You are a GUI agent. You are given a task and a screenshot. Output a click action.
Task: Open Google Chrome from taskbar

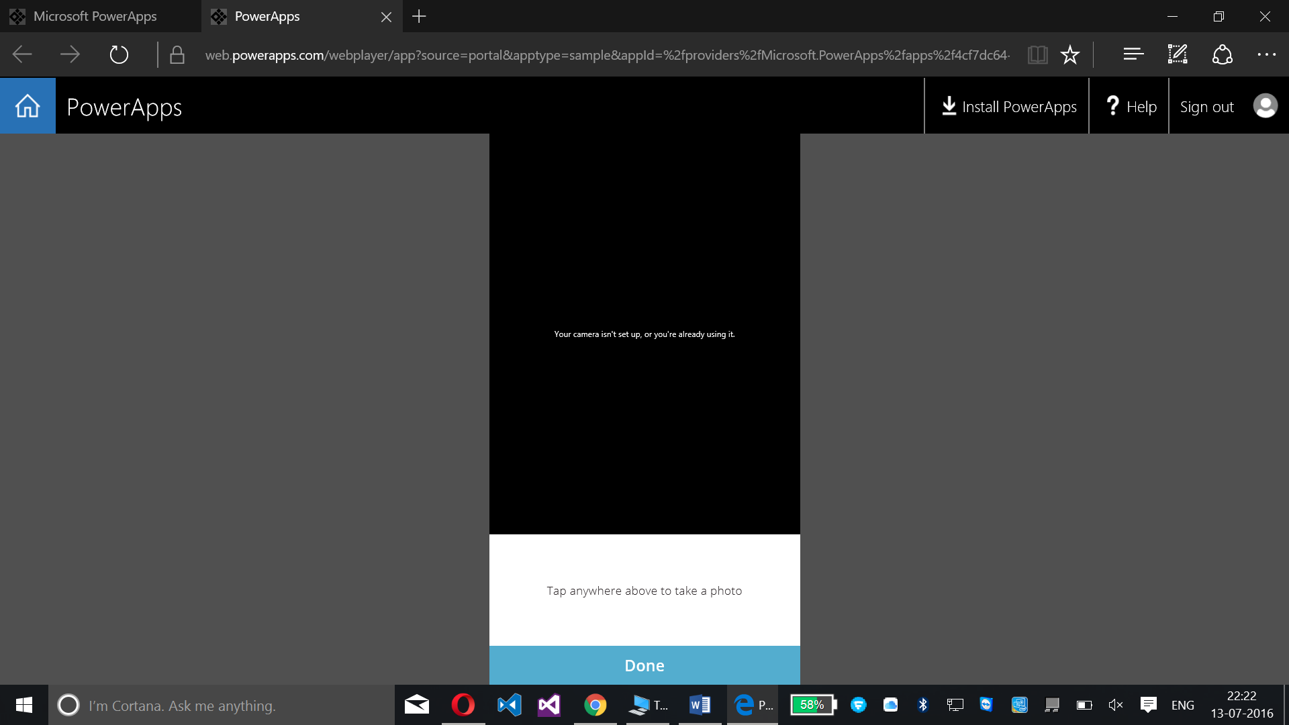pyautogui.click(x=595, y=705)
